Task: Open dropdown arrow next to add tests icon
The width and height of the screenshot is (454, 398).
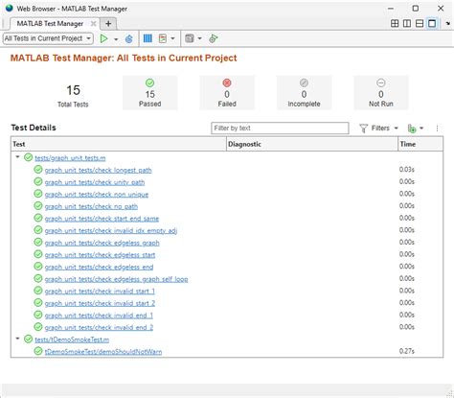Action: pos(421,129)
